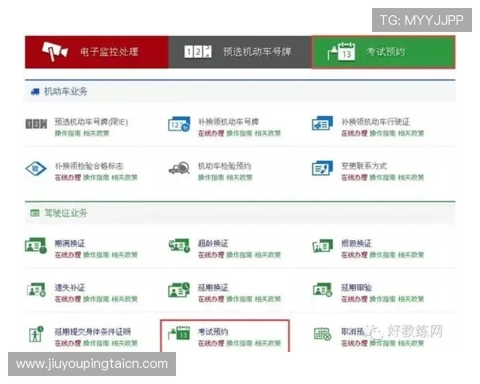Click magnifier car icon for 机动车检验预约
Viewport: 480px width, 384px height.
pyautogui.click(x=179, y=168)
